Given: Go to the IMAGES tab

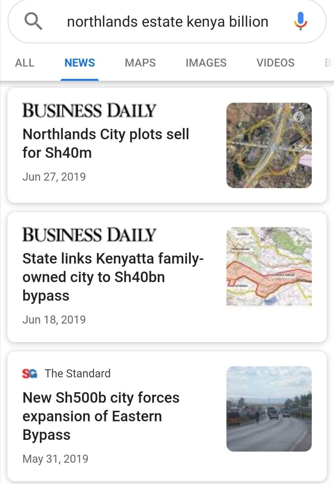Looking at the screenshot, I should click(206, 63).
